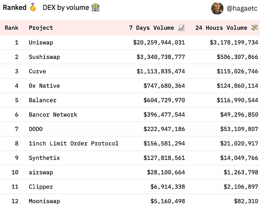Image resolution: width=260 pixels, height=206 pixels.
Task: Click the gold medal icon beside Ranked
Action: pyautogui.click(x=33, y=7)
